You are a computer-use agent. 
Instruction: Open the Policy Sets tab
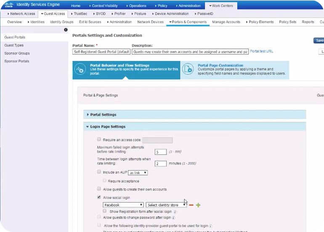pos(288,22)
